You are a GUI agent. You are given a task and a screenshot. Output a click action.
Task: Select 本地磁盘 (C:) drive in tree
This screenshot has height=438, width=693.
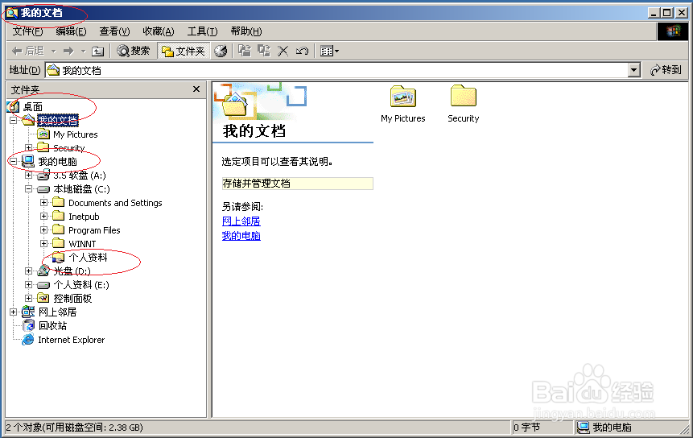81,189
